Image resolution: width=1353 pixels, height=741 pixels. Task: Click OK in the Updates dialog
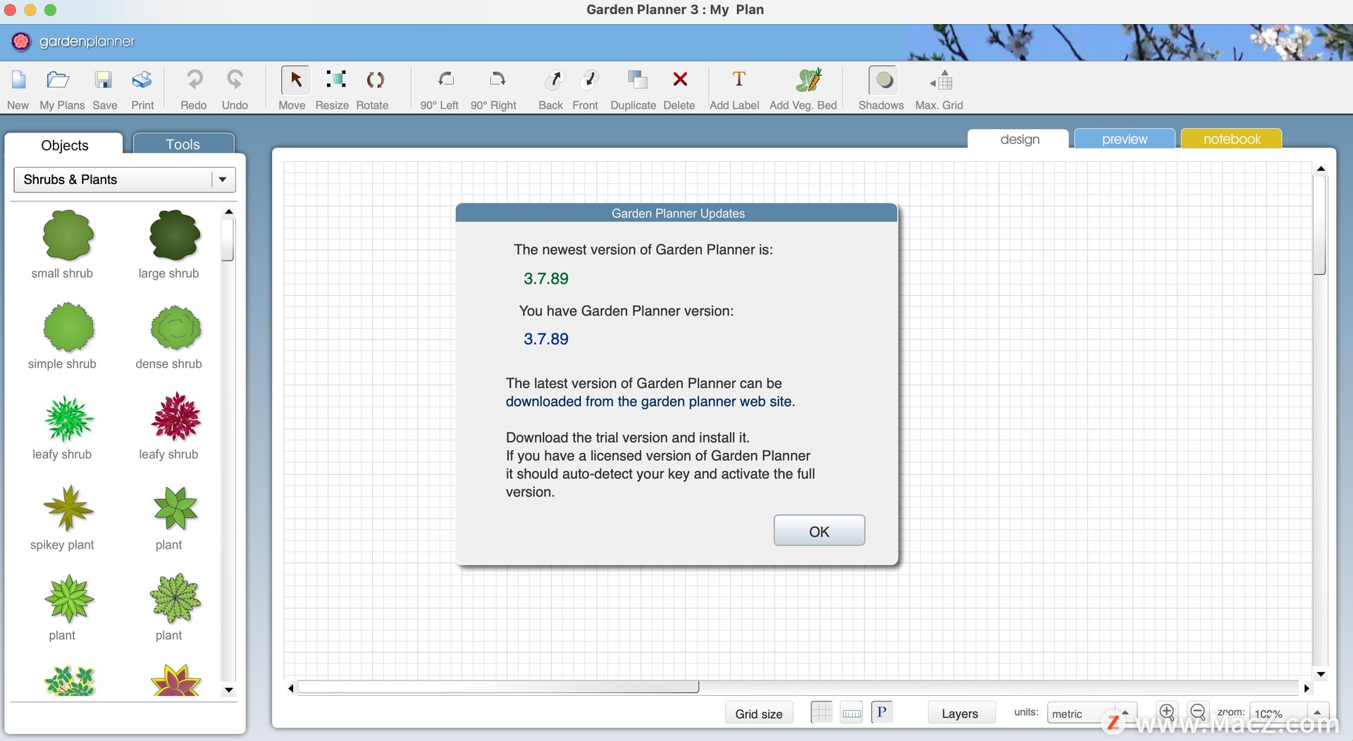pyautogui.click(x=819, y=530)
